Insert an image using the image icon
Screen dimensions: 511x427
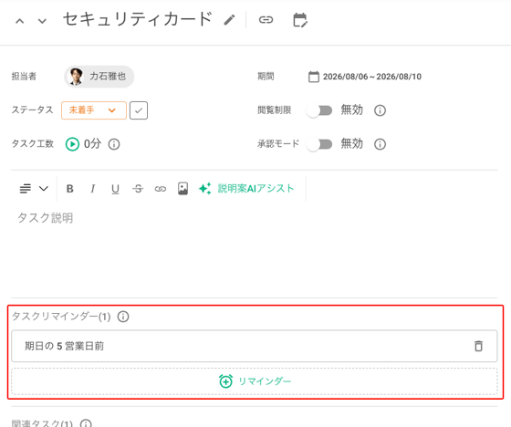click(x=182, y=188)
